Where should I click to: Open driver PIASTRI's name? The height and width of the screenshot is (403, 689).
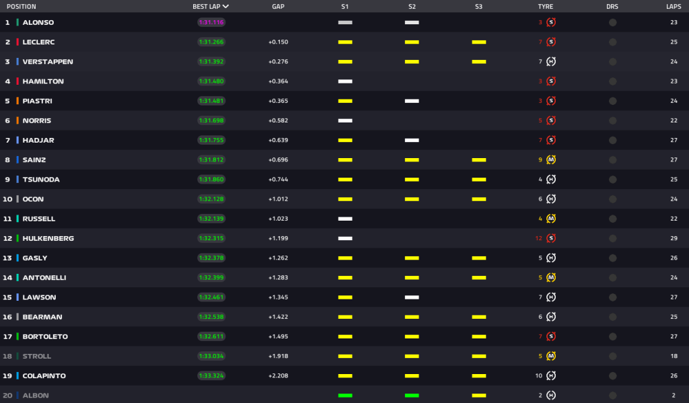point(38,101)
